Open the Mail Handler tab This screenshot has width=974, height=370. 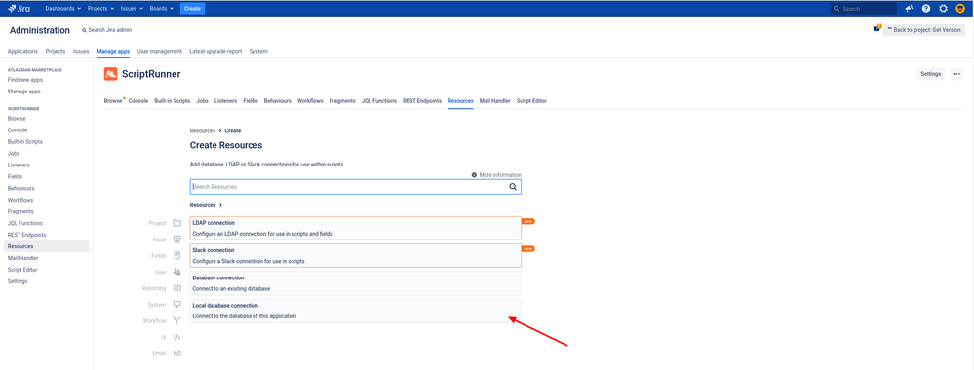[x=495, y=100]
